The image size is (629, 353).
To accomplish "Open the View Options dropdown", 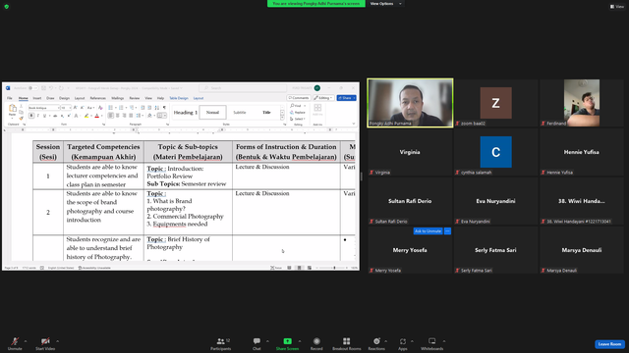I will (x=385, y=4).
